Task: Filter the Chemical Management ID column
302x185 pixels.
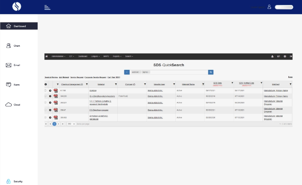Action: pos(86,84)
